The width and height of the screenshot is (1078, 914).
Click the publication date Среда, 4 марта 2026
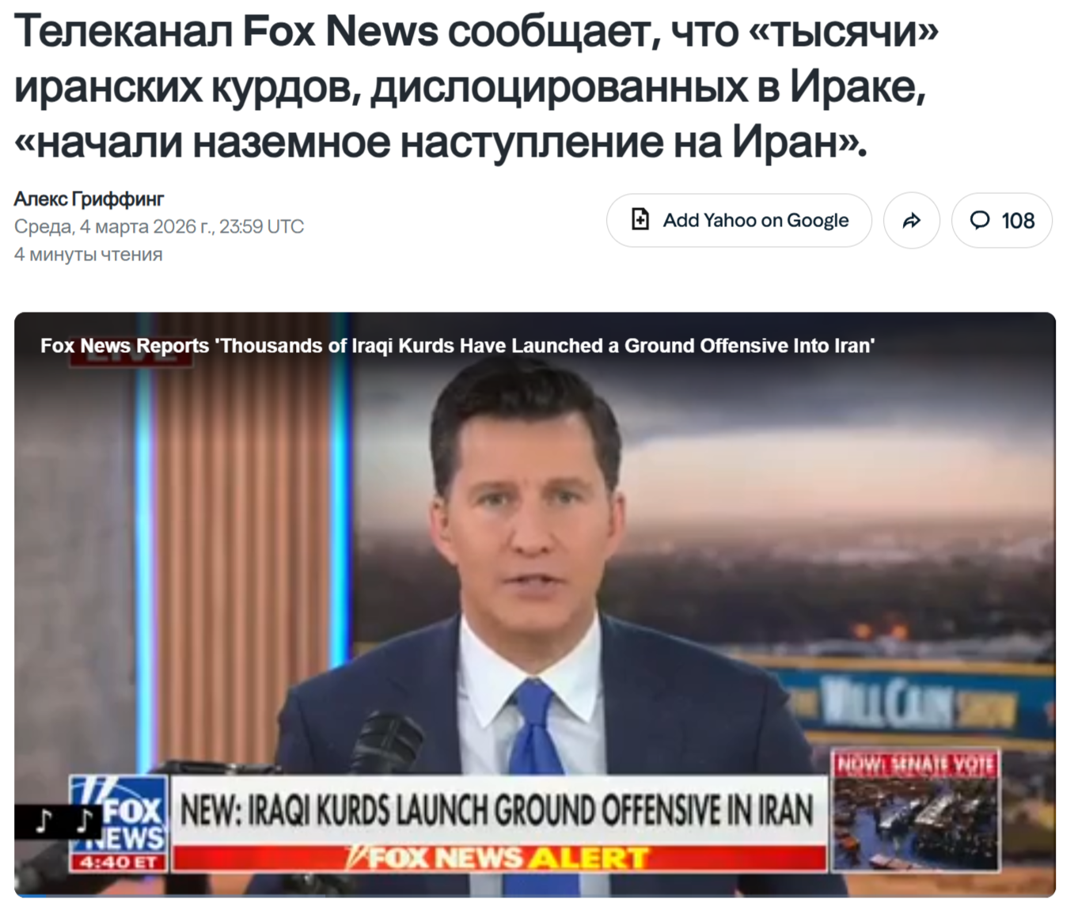coord(159,227)
